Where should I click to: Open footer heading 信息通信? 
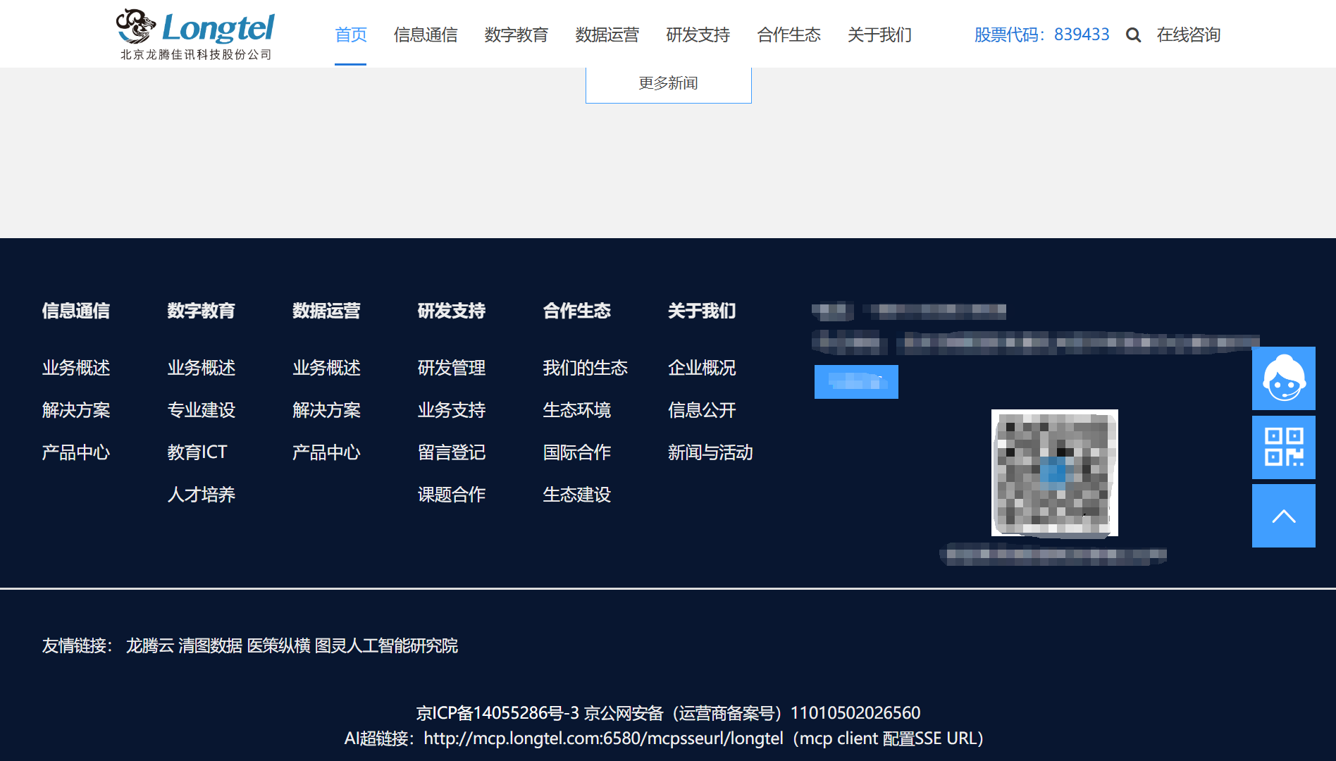pyautogui.click(x=76, y=311)
